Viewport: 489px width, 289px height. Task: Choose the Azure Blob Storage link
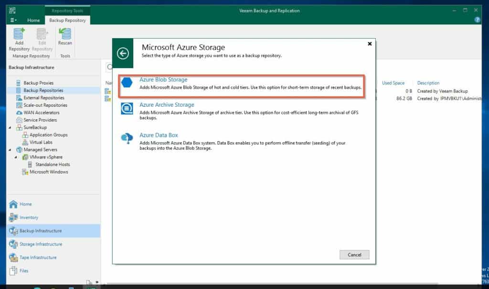pyautogui.click(x=163, y=80)
